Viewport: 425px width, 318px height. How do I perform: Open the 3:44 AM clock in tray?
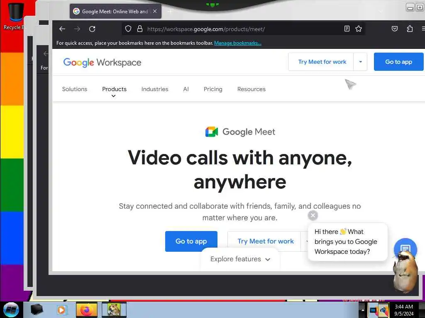404,310
